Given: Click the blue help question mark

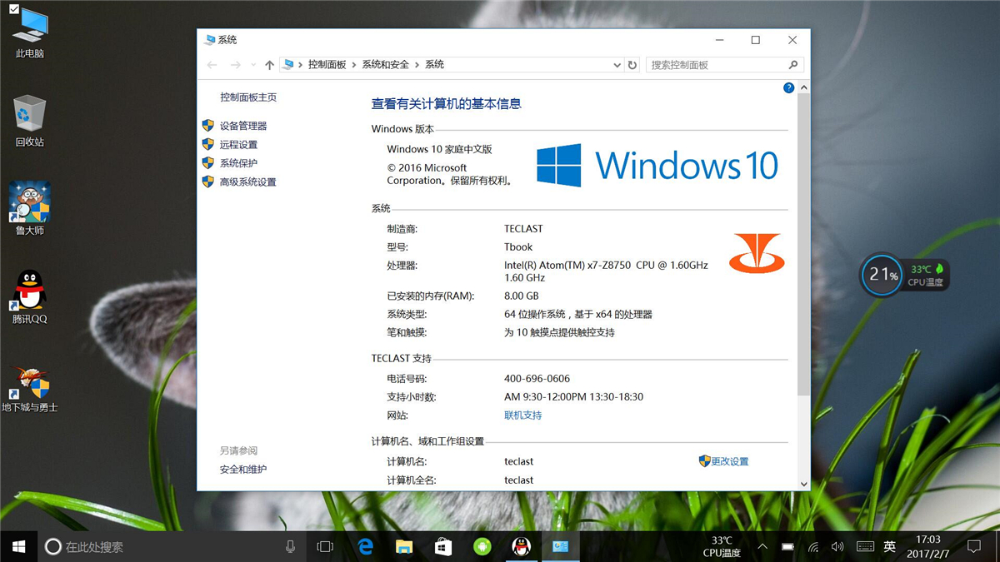Looking at the screenshot, I should coord(788,87).
